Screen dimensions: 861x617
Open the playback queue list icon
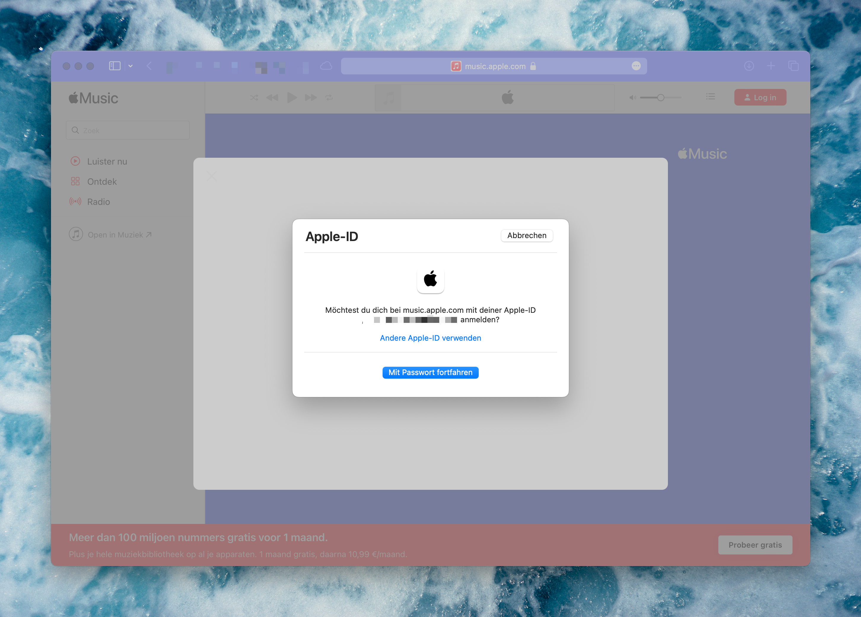710,97
